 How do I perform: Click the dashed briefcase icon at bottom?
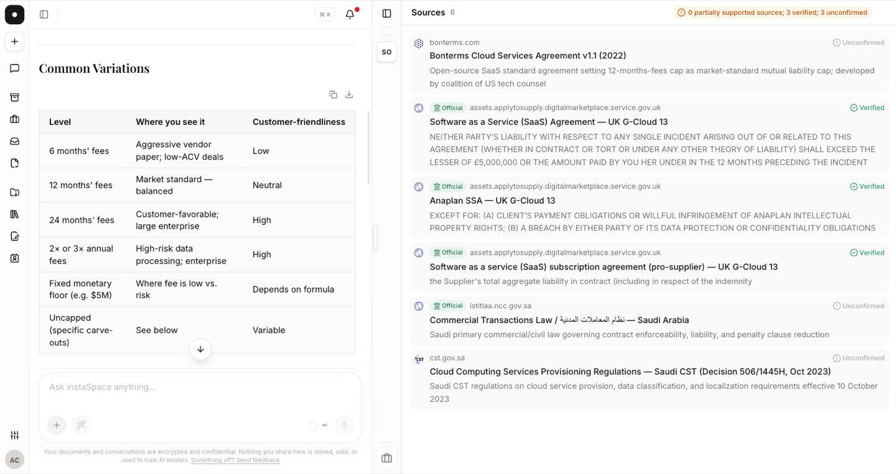[x=386, y=458]
